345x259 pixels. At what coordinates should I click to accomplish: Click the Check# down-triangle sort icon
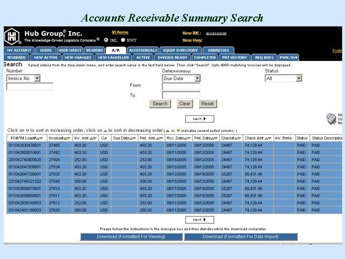[x=239, y=138]
